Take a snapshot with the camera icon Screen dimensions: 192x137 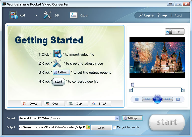pos(178,99)
